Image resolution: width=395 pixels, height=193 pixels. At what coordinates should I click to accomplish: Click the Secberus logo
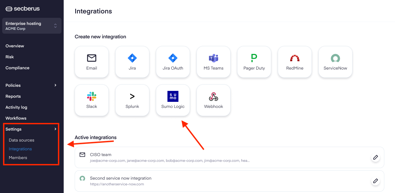coord(23,8)
